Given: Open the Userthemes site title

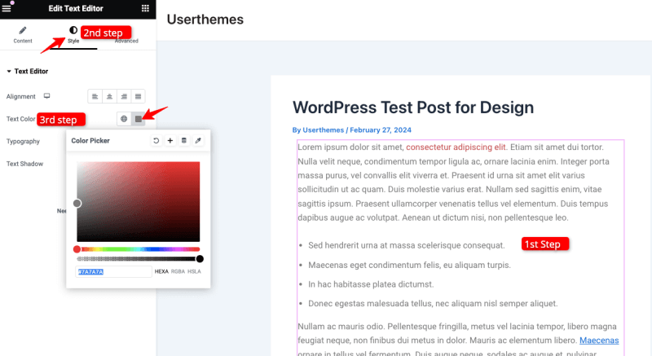Looking at the screenshot, I should coord(205,20).
